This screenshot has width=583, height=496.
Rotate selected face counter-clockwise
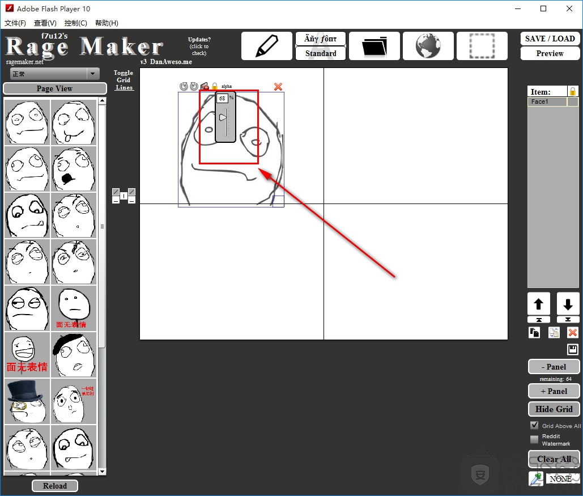(x=184, y=86)
